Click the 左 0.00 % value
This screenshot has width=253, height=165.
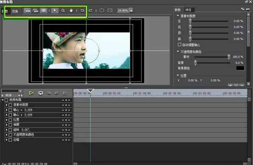[x=238, y=21]
